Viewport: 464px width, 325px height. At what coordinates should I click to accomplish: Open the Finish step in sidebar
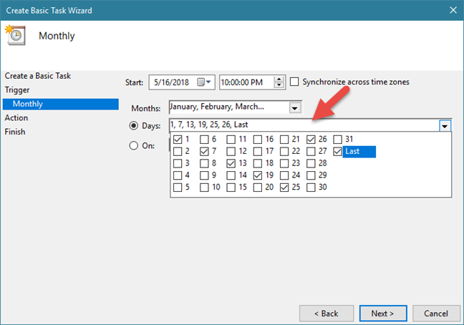[15, 132]
